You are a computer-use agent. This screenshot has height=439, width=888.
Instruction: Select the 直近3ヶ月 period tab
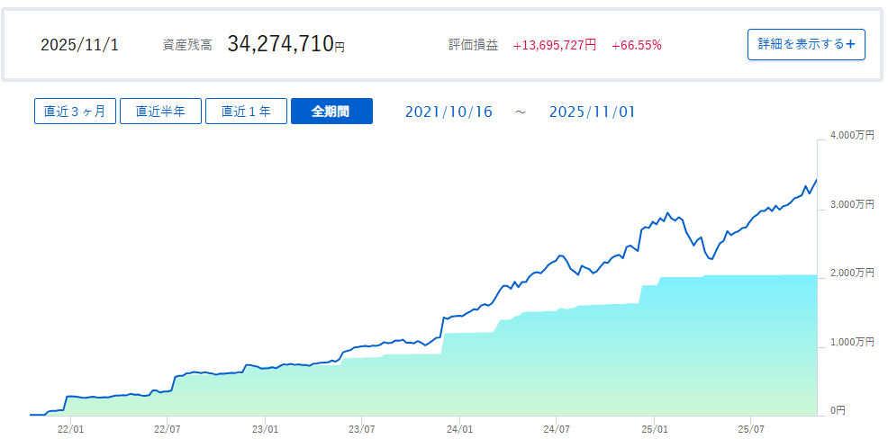(75, 112)
